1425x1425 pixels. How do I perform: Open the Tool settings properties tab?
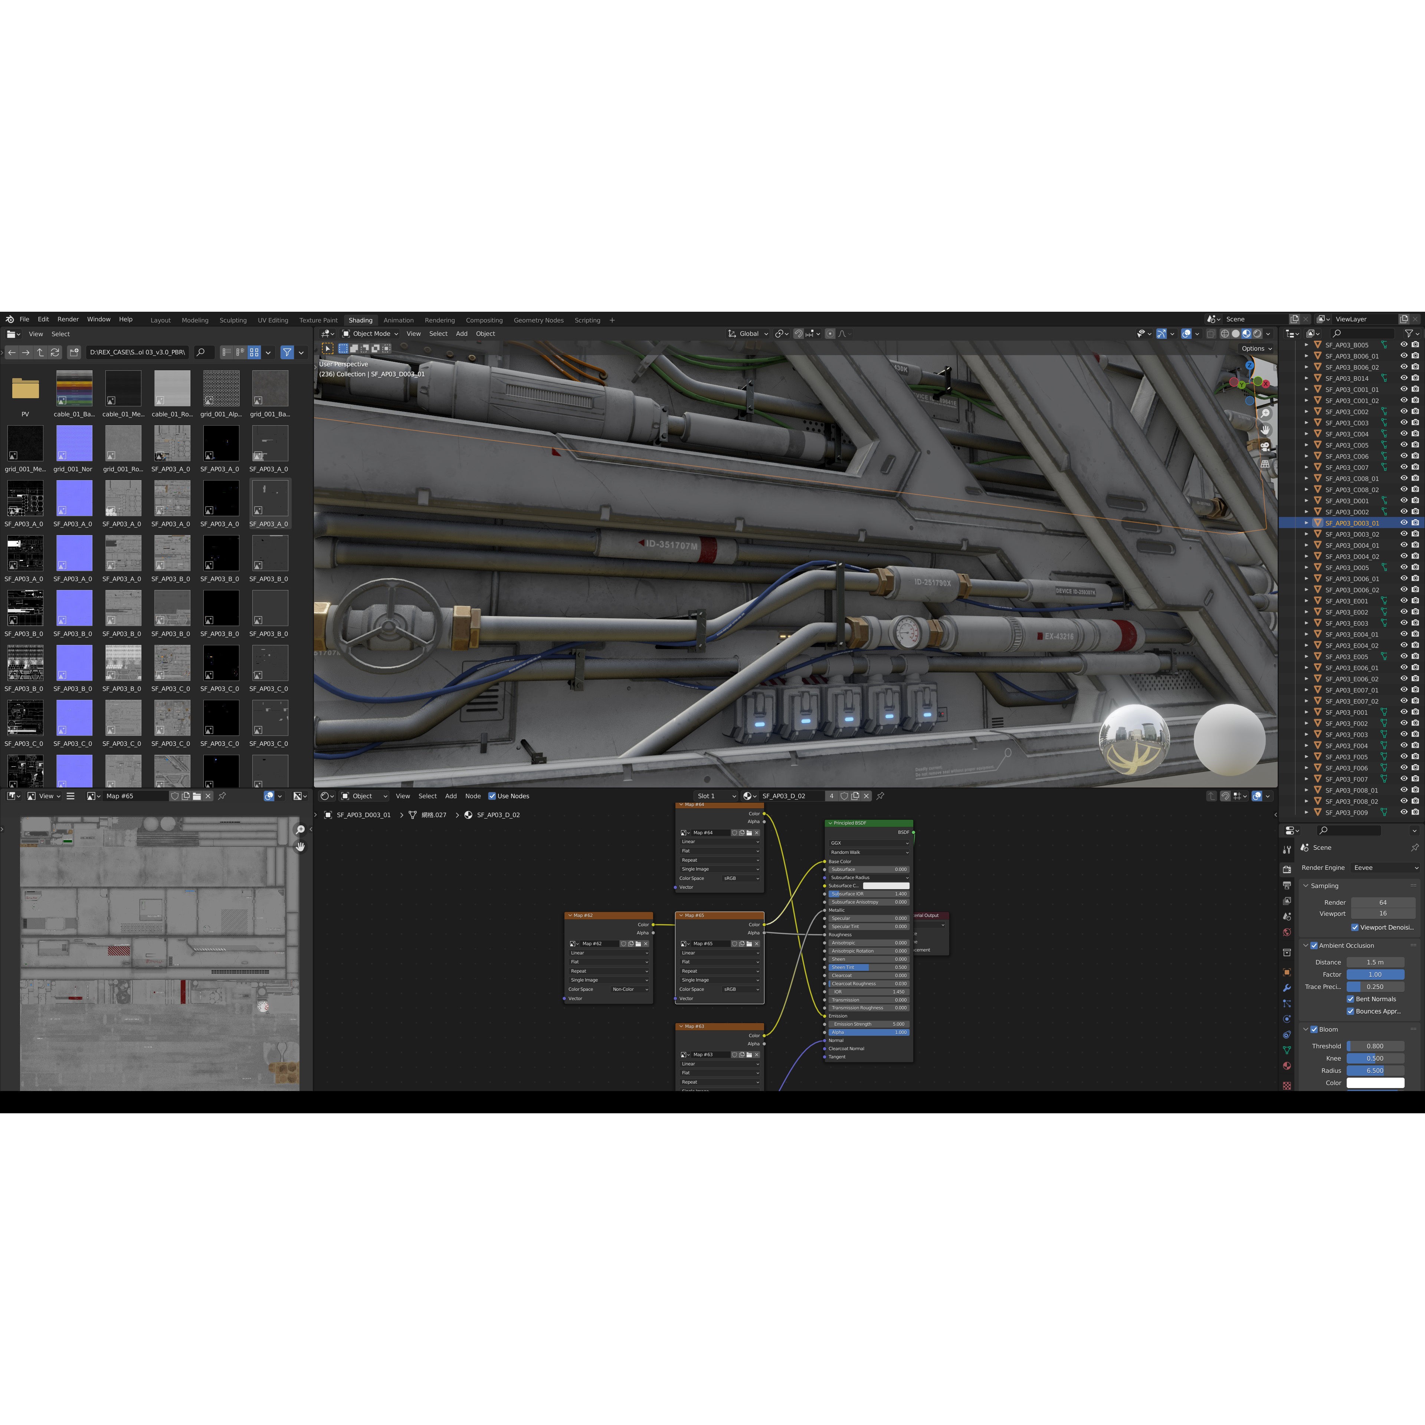tap(1287, 850)
